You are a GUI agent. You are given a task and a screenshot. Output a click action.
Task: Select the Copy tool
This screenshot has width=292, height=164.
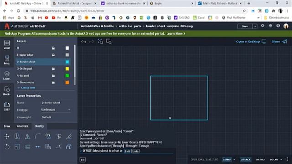tap(48, 137)
